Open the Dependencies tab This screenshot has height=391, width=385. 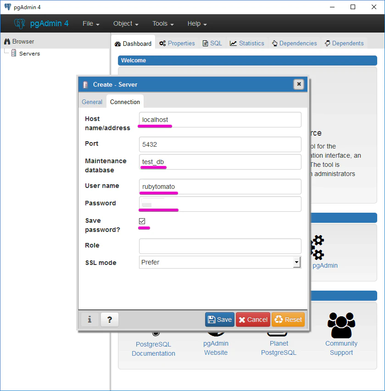pyautogui.click(x=294, y=44)
